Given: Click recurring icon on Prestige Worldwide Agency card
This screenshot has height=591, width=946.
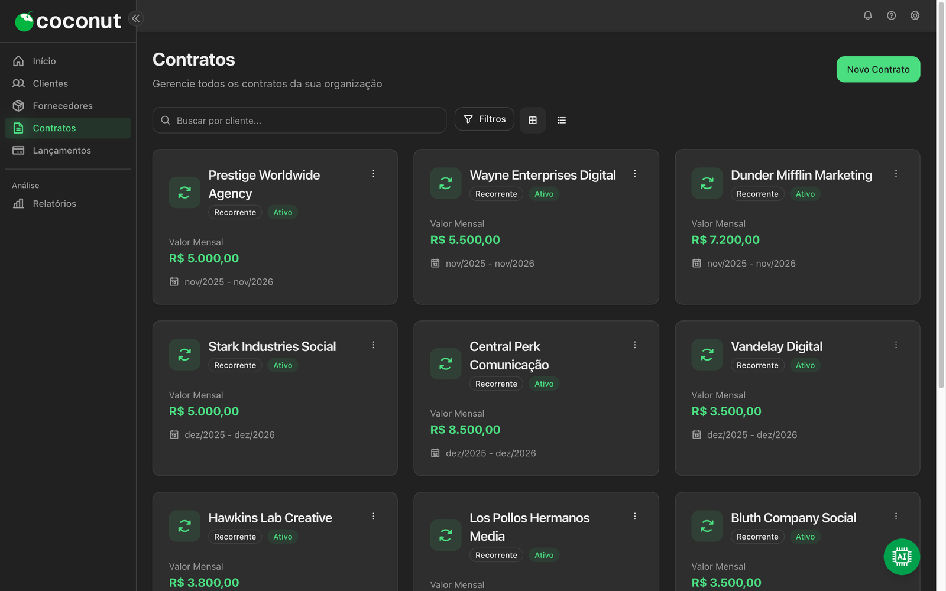Looking at the screenshot, I should pos(184,193).
